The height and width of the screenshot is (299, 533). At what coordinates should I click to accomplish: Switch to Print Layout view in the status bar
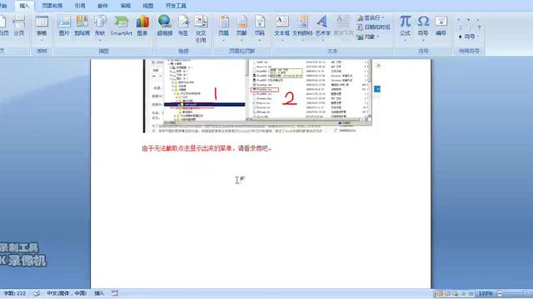click(x=440, y=293)
